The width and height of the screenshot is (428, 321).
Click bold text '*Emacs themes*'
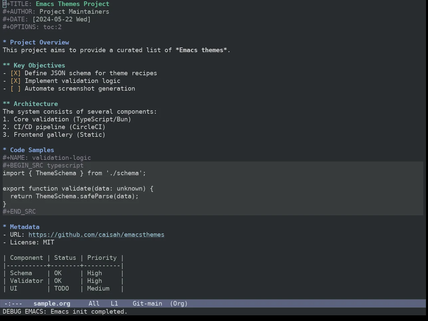201,50
